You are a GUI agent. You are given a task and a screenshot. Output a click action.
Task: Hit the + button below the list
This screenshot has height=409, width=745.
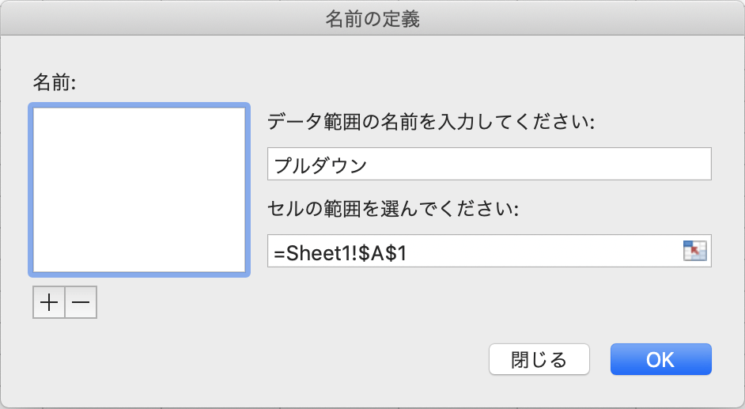[49, 302]
